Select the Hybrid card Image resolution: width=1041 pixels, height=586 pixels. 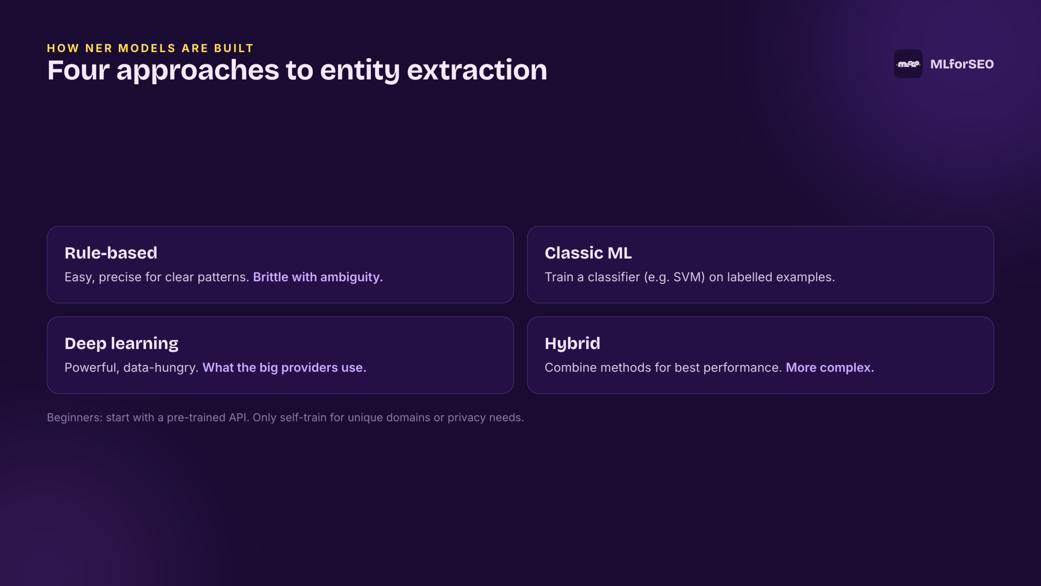(760, 355)
